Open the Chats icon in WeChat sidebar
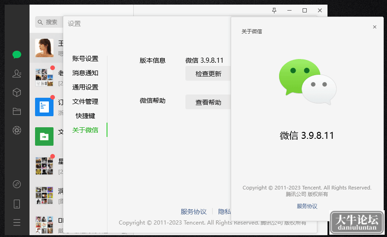The image size is (387, 237). 17,54
